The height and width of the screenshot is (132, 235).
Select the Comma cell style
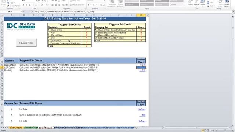[176, 5]
